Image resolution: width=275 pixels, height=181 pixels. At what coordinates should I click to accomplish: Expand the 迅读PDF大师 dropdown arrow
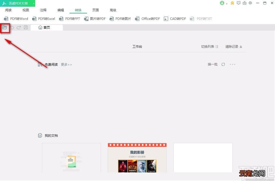pos(34,3)
